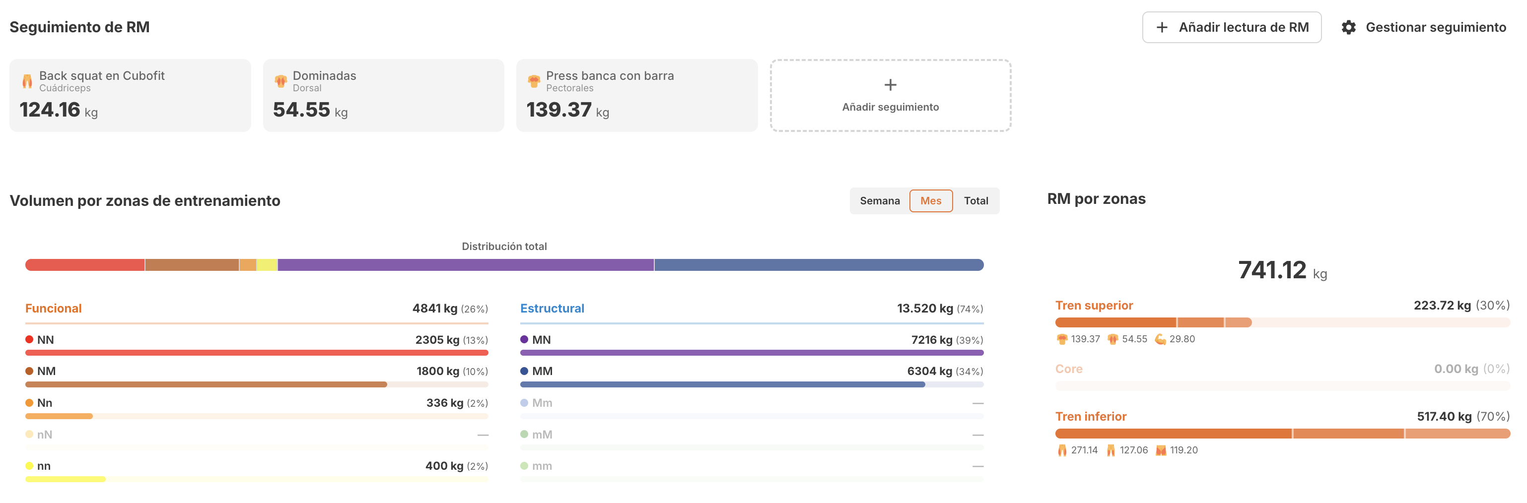Screen dimensions: 1527x503
Task: Click the purple MN zone color dot
Action: pos(524,339)
